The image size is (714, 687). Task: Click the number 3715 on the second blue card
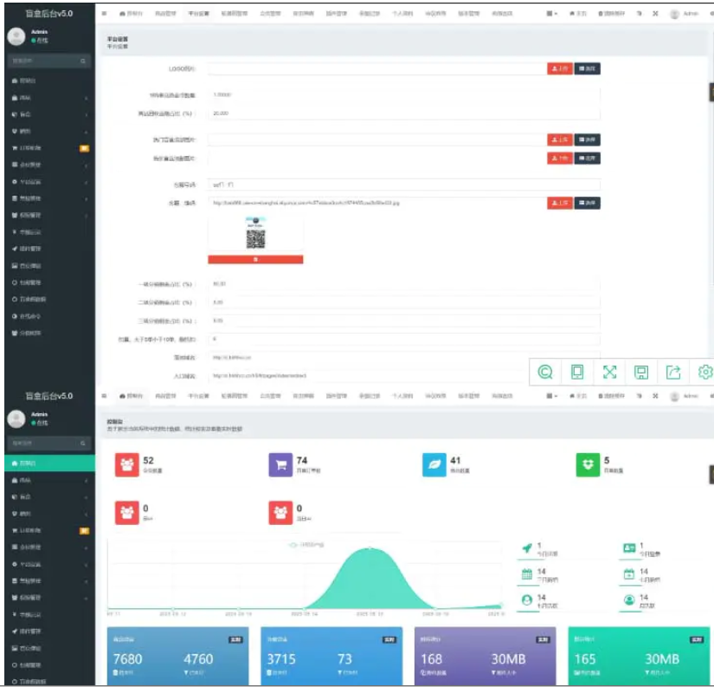point(281,659)
